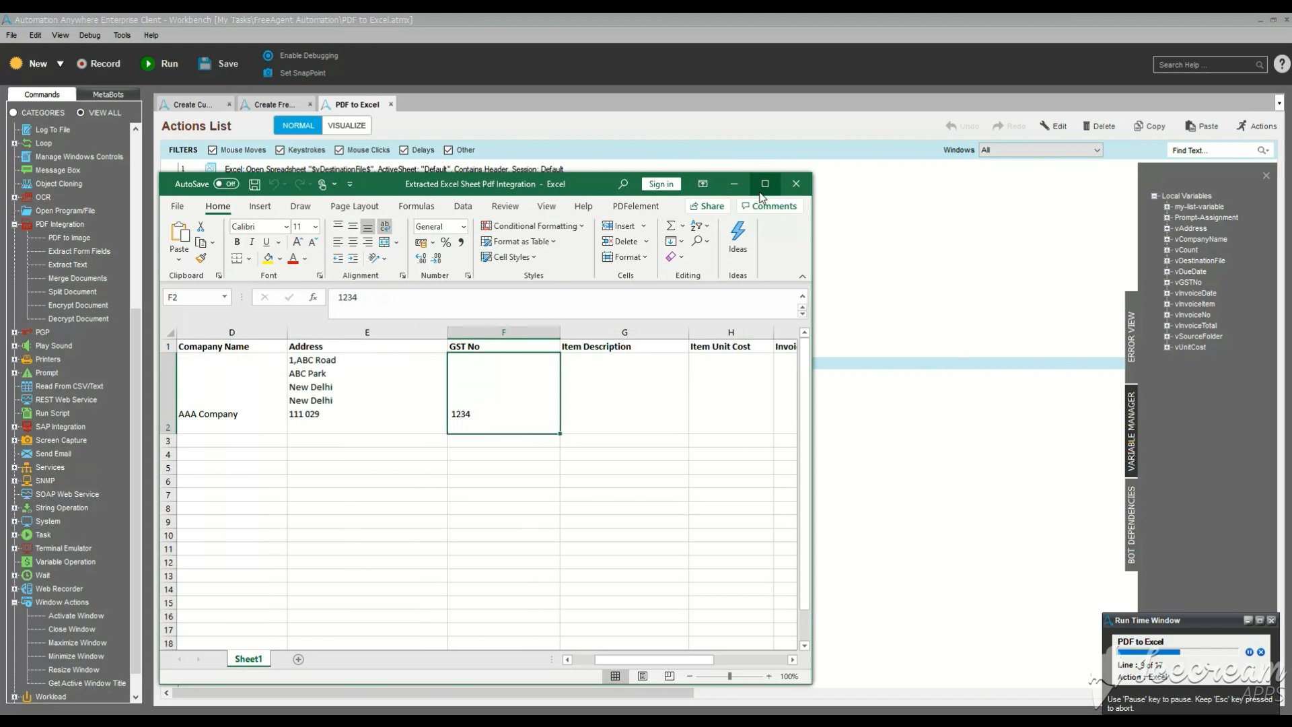Select the VIEW ALL radio option
The width and height of the screenshot is (1292, 727).
tap(81, 112)
